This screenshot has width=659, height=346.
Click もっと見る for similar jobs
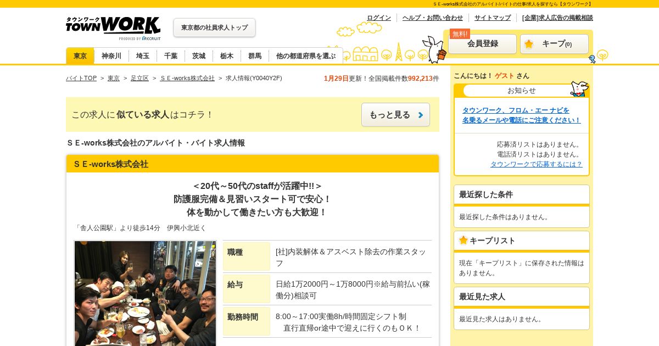tap(395, 115)
